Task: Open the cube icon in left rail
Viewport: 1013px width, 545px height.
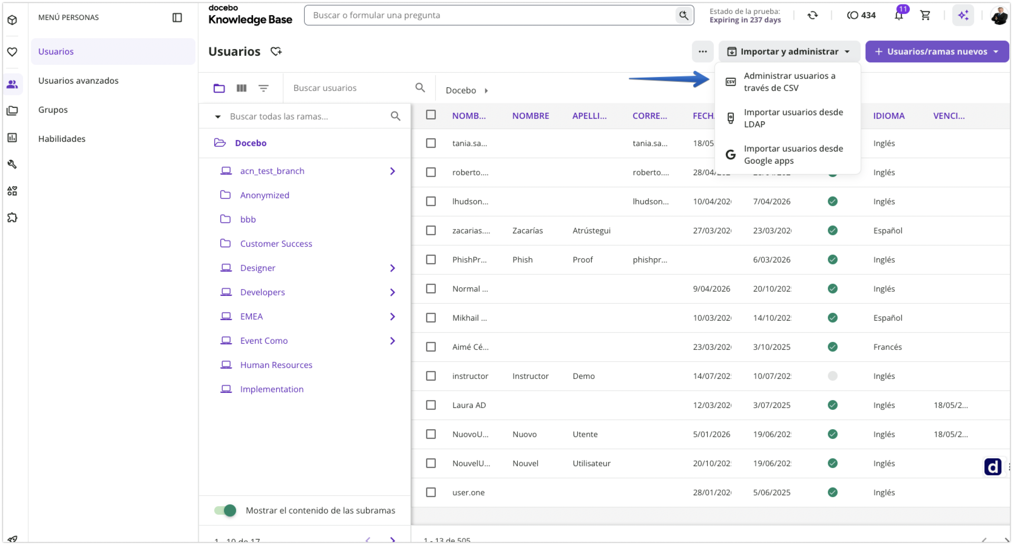Action: click(x=12, y=20)
